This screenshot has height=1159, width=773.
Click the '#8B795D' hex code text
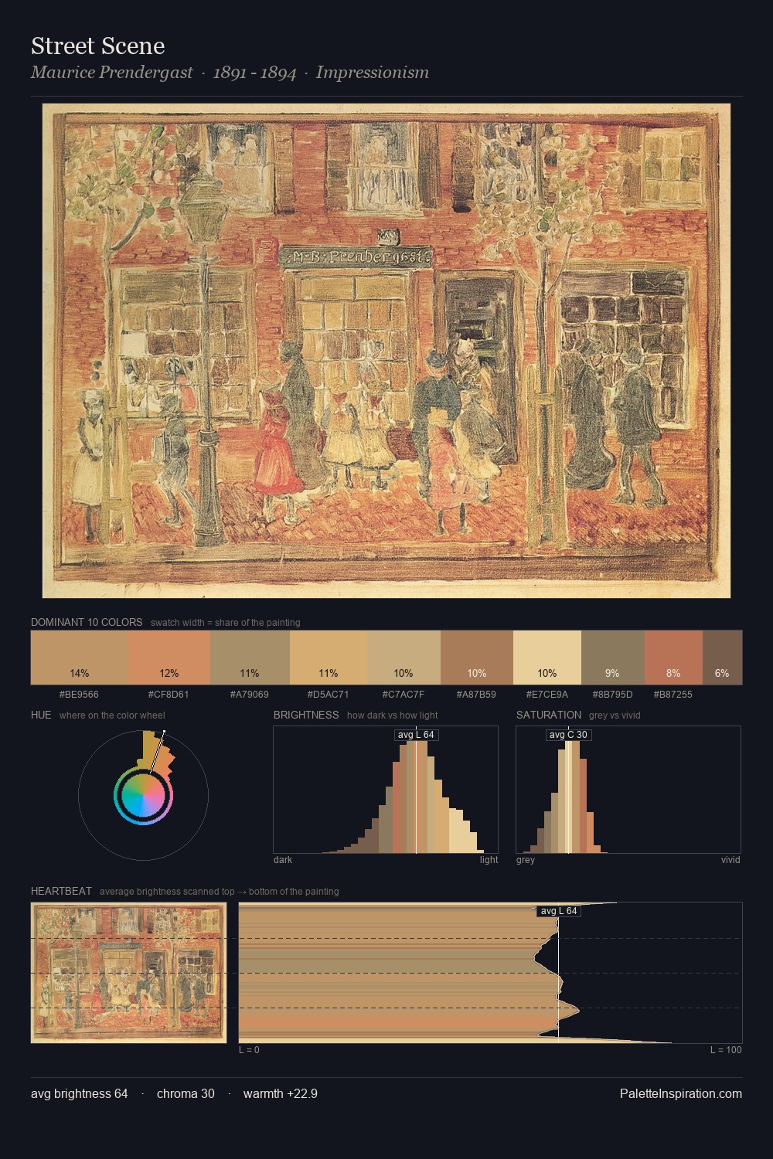coord(613,695)
